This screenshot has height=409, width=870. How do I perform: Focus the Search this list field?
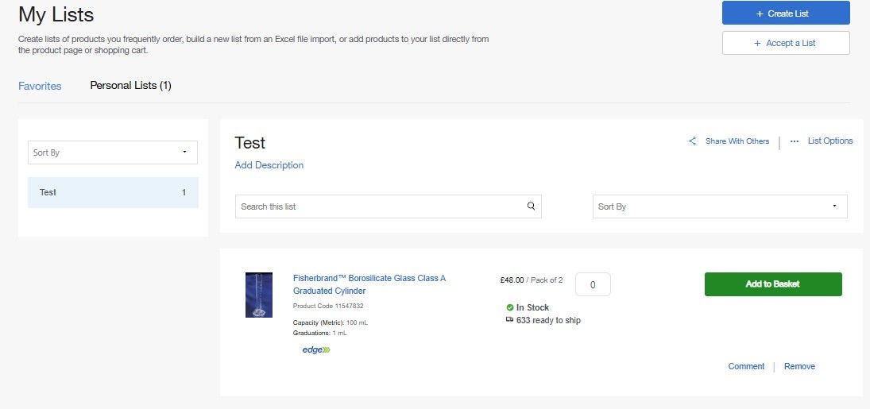point(389,206)
